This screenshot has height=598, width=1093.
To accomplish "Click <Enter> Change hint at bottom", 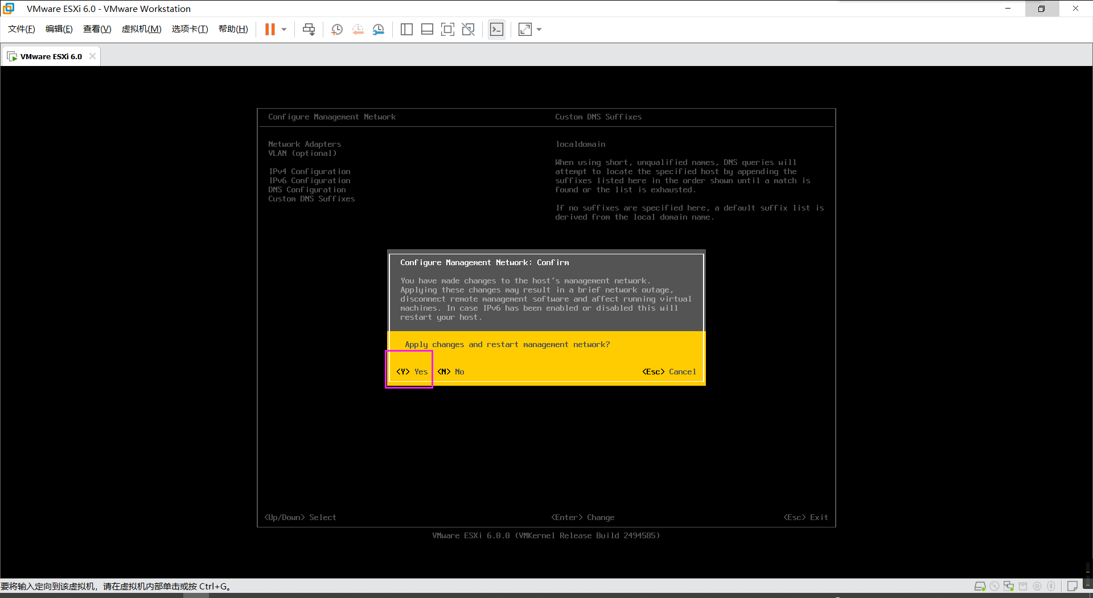I will click(582, 517).
